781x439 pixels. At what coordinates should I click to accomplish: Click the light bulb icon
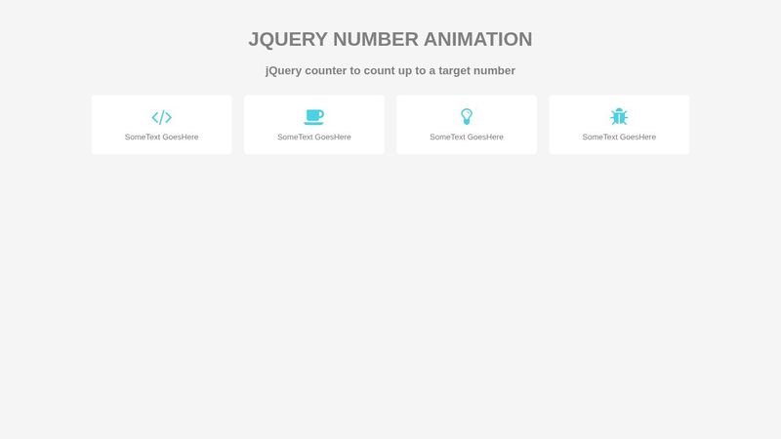[467, 117]
